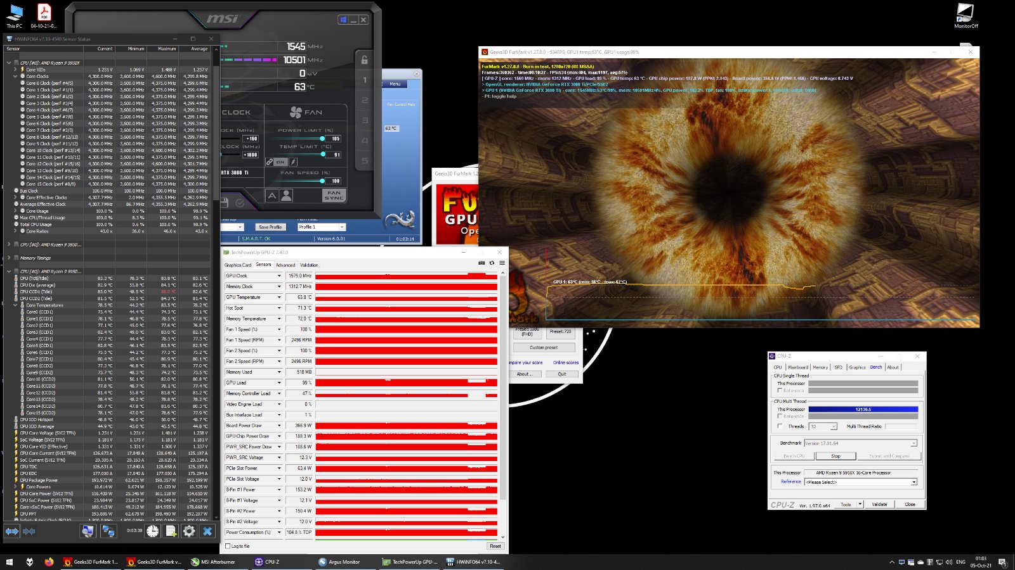Collapse the Core Clocks tree in HWiNFO
This screenshot has height=570, width=1015.
pos(15,76)
